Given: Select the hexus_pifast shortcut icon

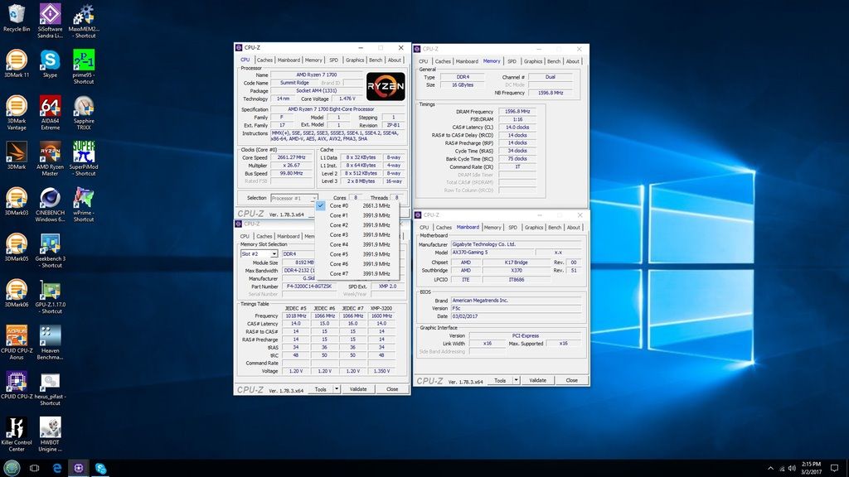Looking at the screenshot, I should (50, 388).
